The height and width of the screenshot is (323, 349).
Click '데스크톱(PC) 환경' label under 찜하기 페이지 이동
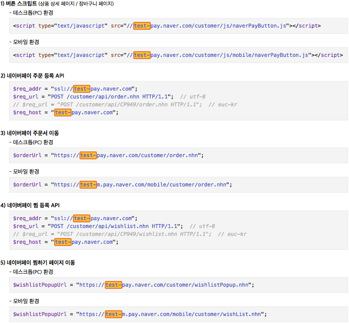[33, 272]
